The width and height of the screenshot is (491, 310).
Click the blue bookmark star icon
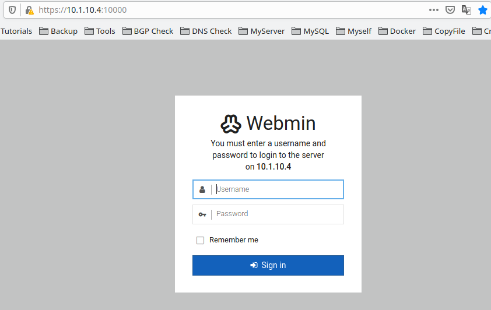click(x=483, y=10)
